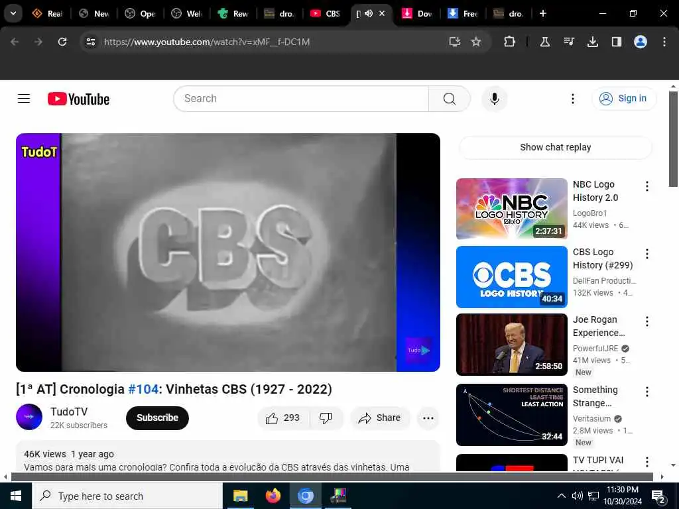Switch to the Dow tab
This screenshot has width=679, height=509.
[x=416, y=13]
